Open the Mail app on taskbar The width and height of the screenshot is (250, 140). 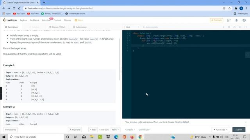pos(84,137)
